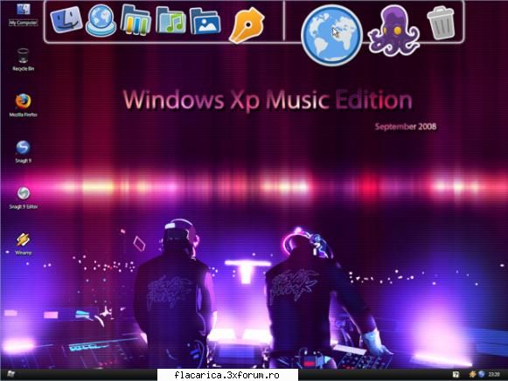Select the Mozilla Firefox desktop shortcut
This screenshot has width=508, height=381.
[x=23, y=105]
